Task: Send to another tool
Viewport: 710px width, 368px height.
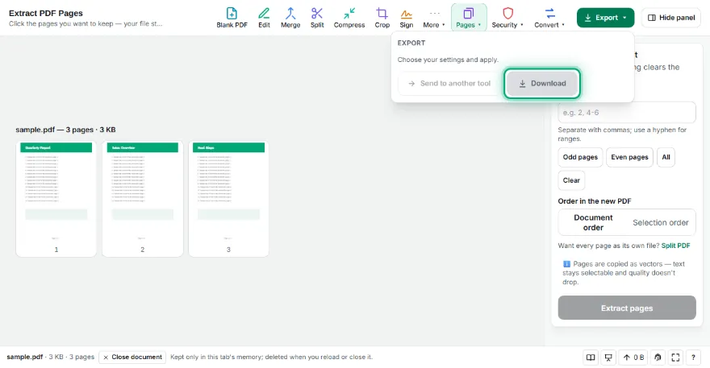Action: [449, 83]
